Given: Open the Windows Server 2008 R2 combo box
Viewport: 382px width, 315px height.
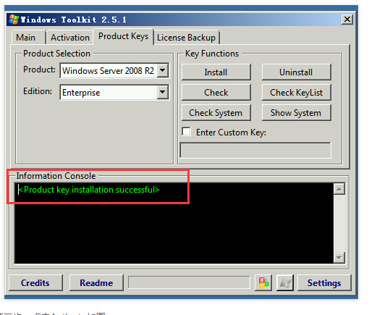Looking at the screenshot, I should (114, 71).
